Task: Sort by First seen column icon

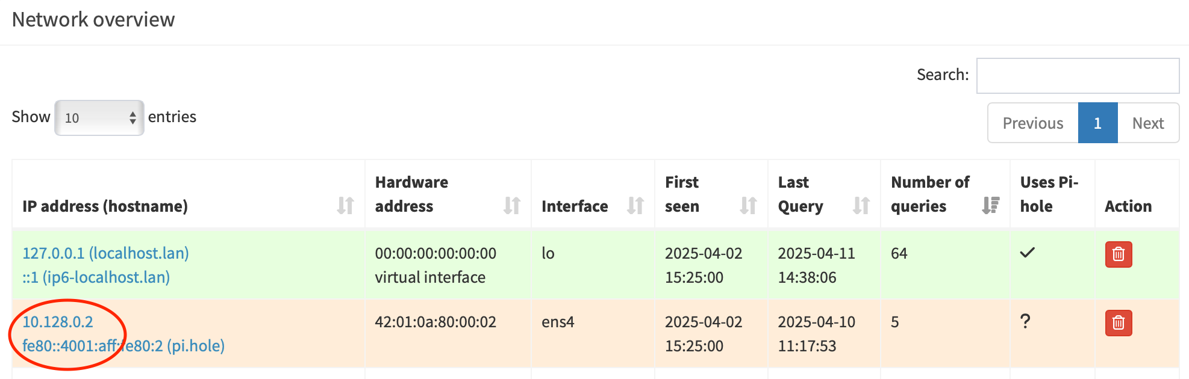Action: pos(747,206)
